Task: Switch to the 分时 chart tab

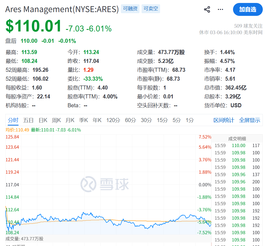Action: click(x=13, y=120)
